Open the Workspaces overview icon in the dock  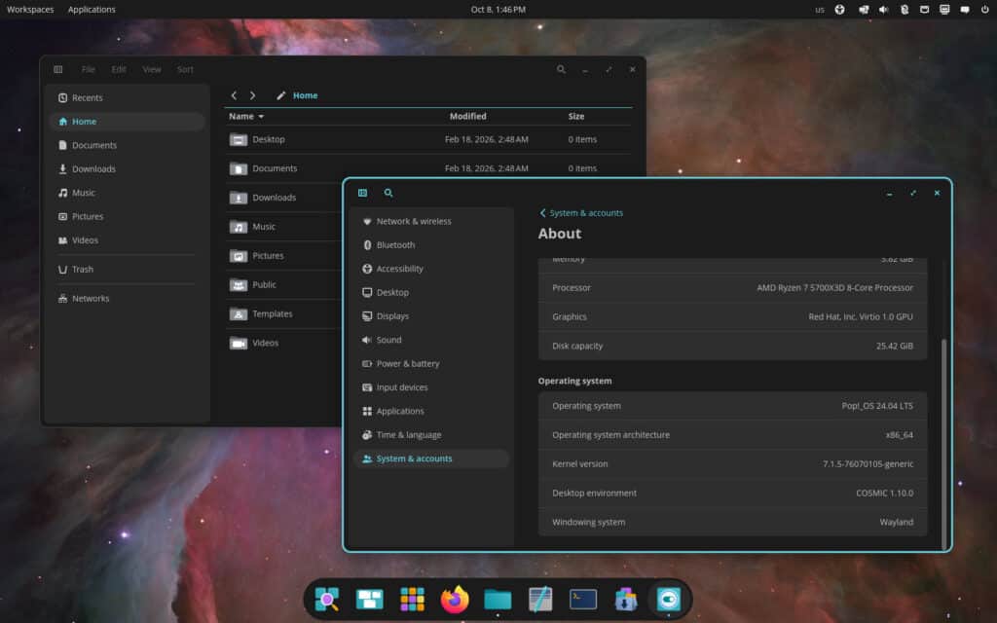[x=369, y=599]
